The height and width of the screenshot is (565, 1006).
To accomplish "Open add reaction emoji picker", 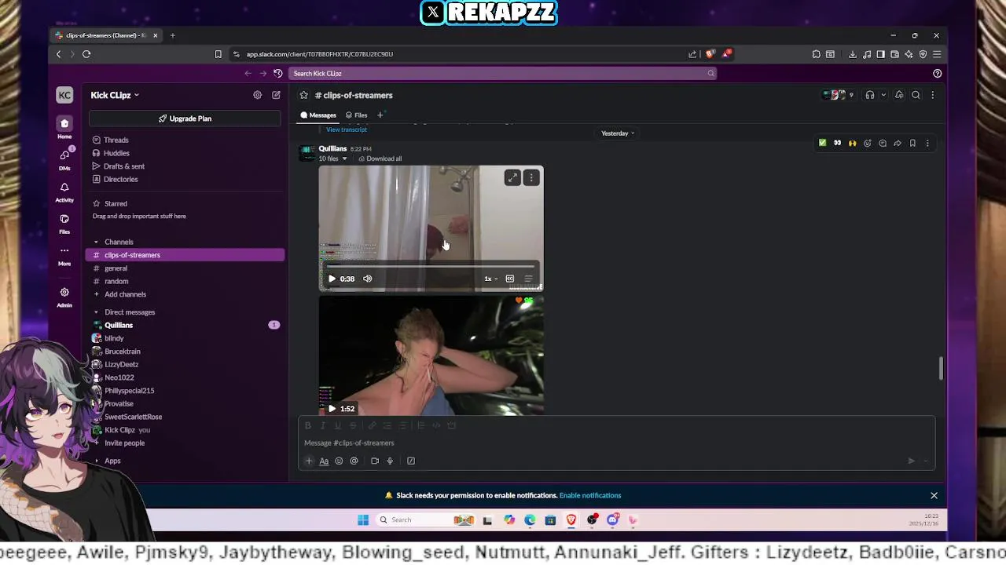I will [x=868, y=143].
